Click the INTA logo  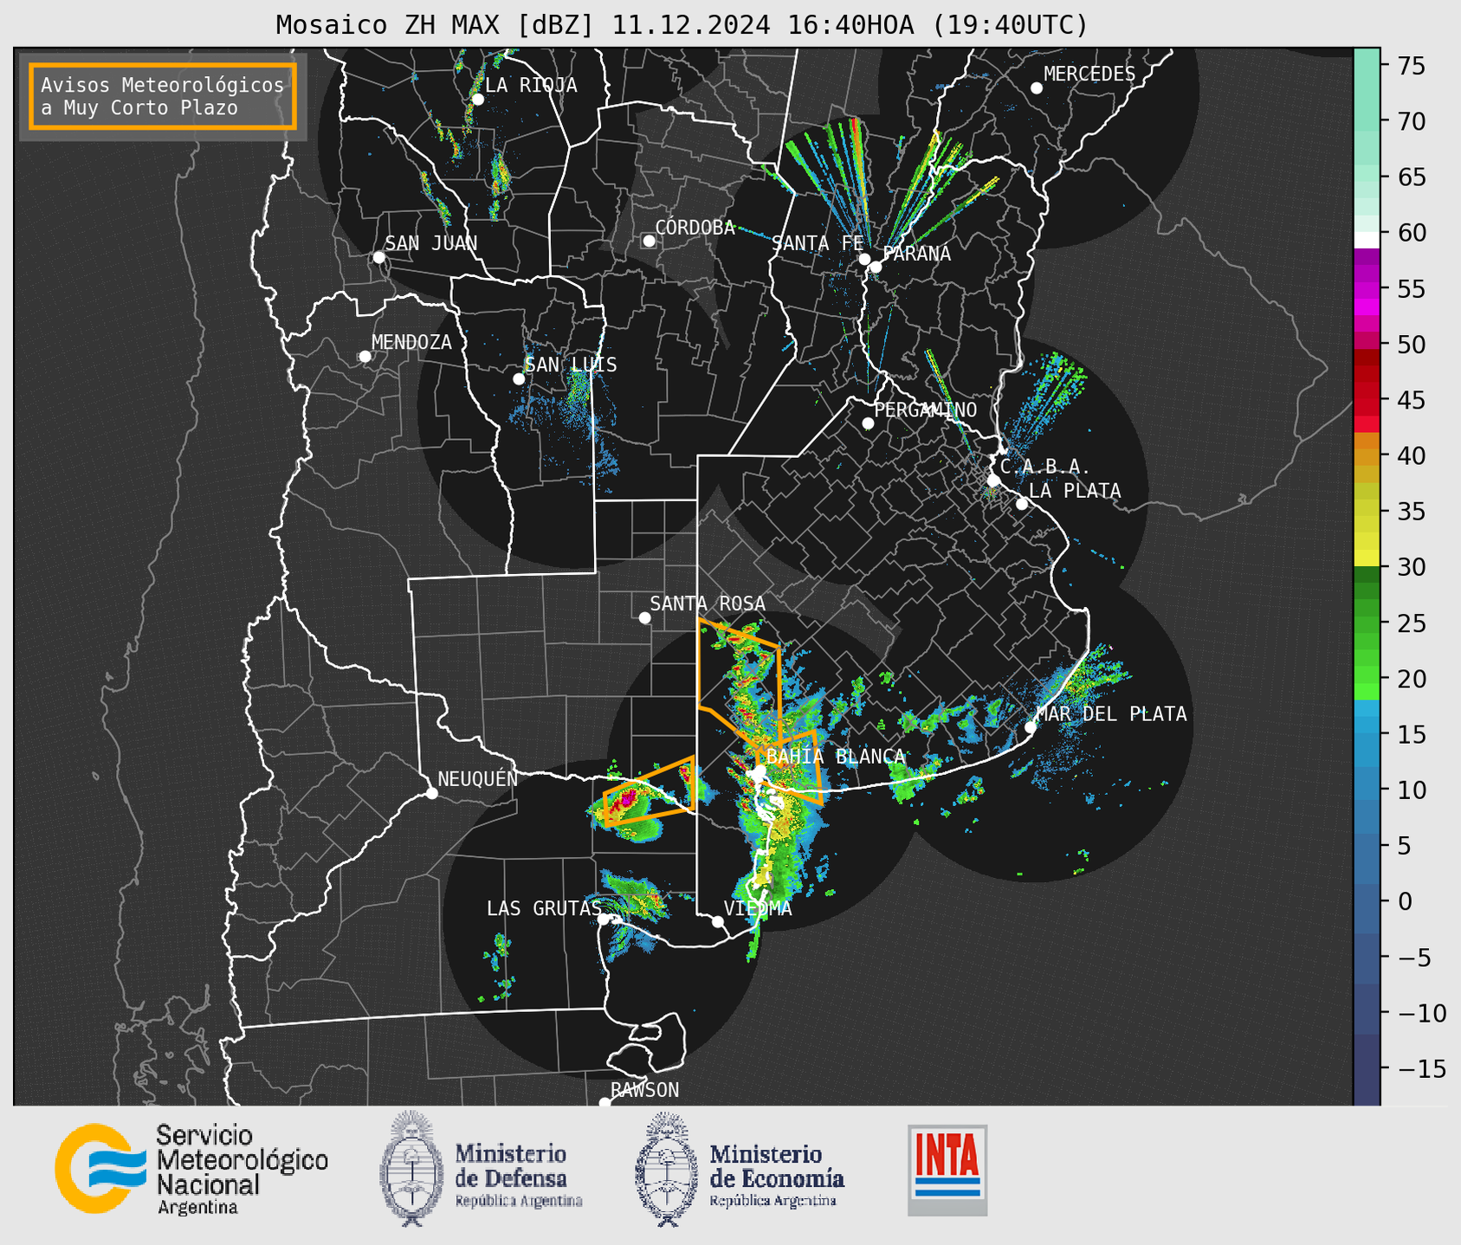(947, 1170)
